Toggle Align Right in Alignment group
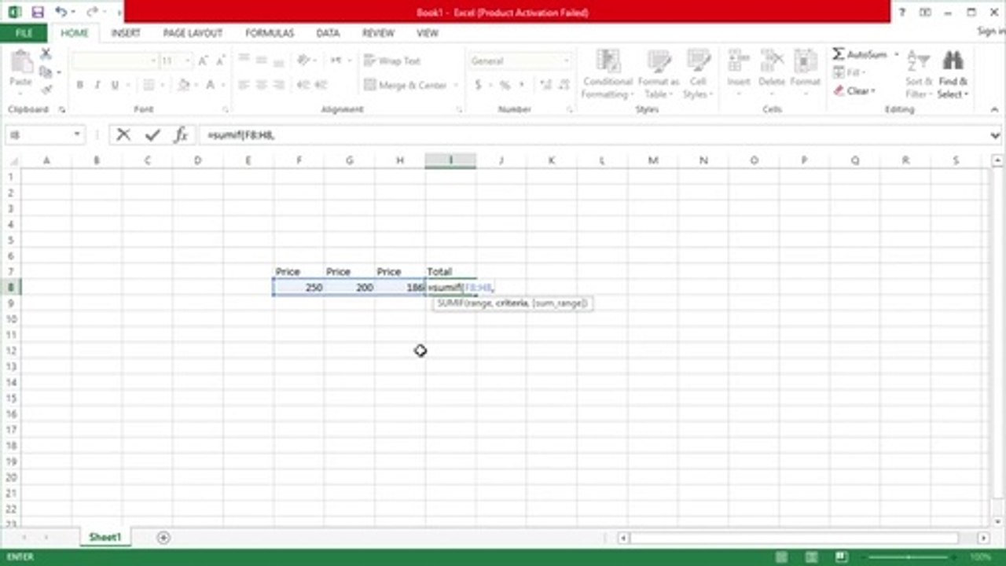The image size is (1006, 566). (x=280, y=85)
